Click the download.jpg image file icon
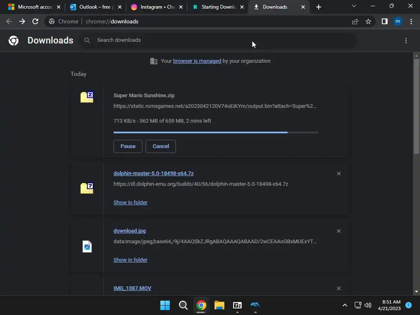420x315 pixels. click(87, 247)
